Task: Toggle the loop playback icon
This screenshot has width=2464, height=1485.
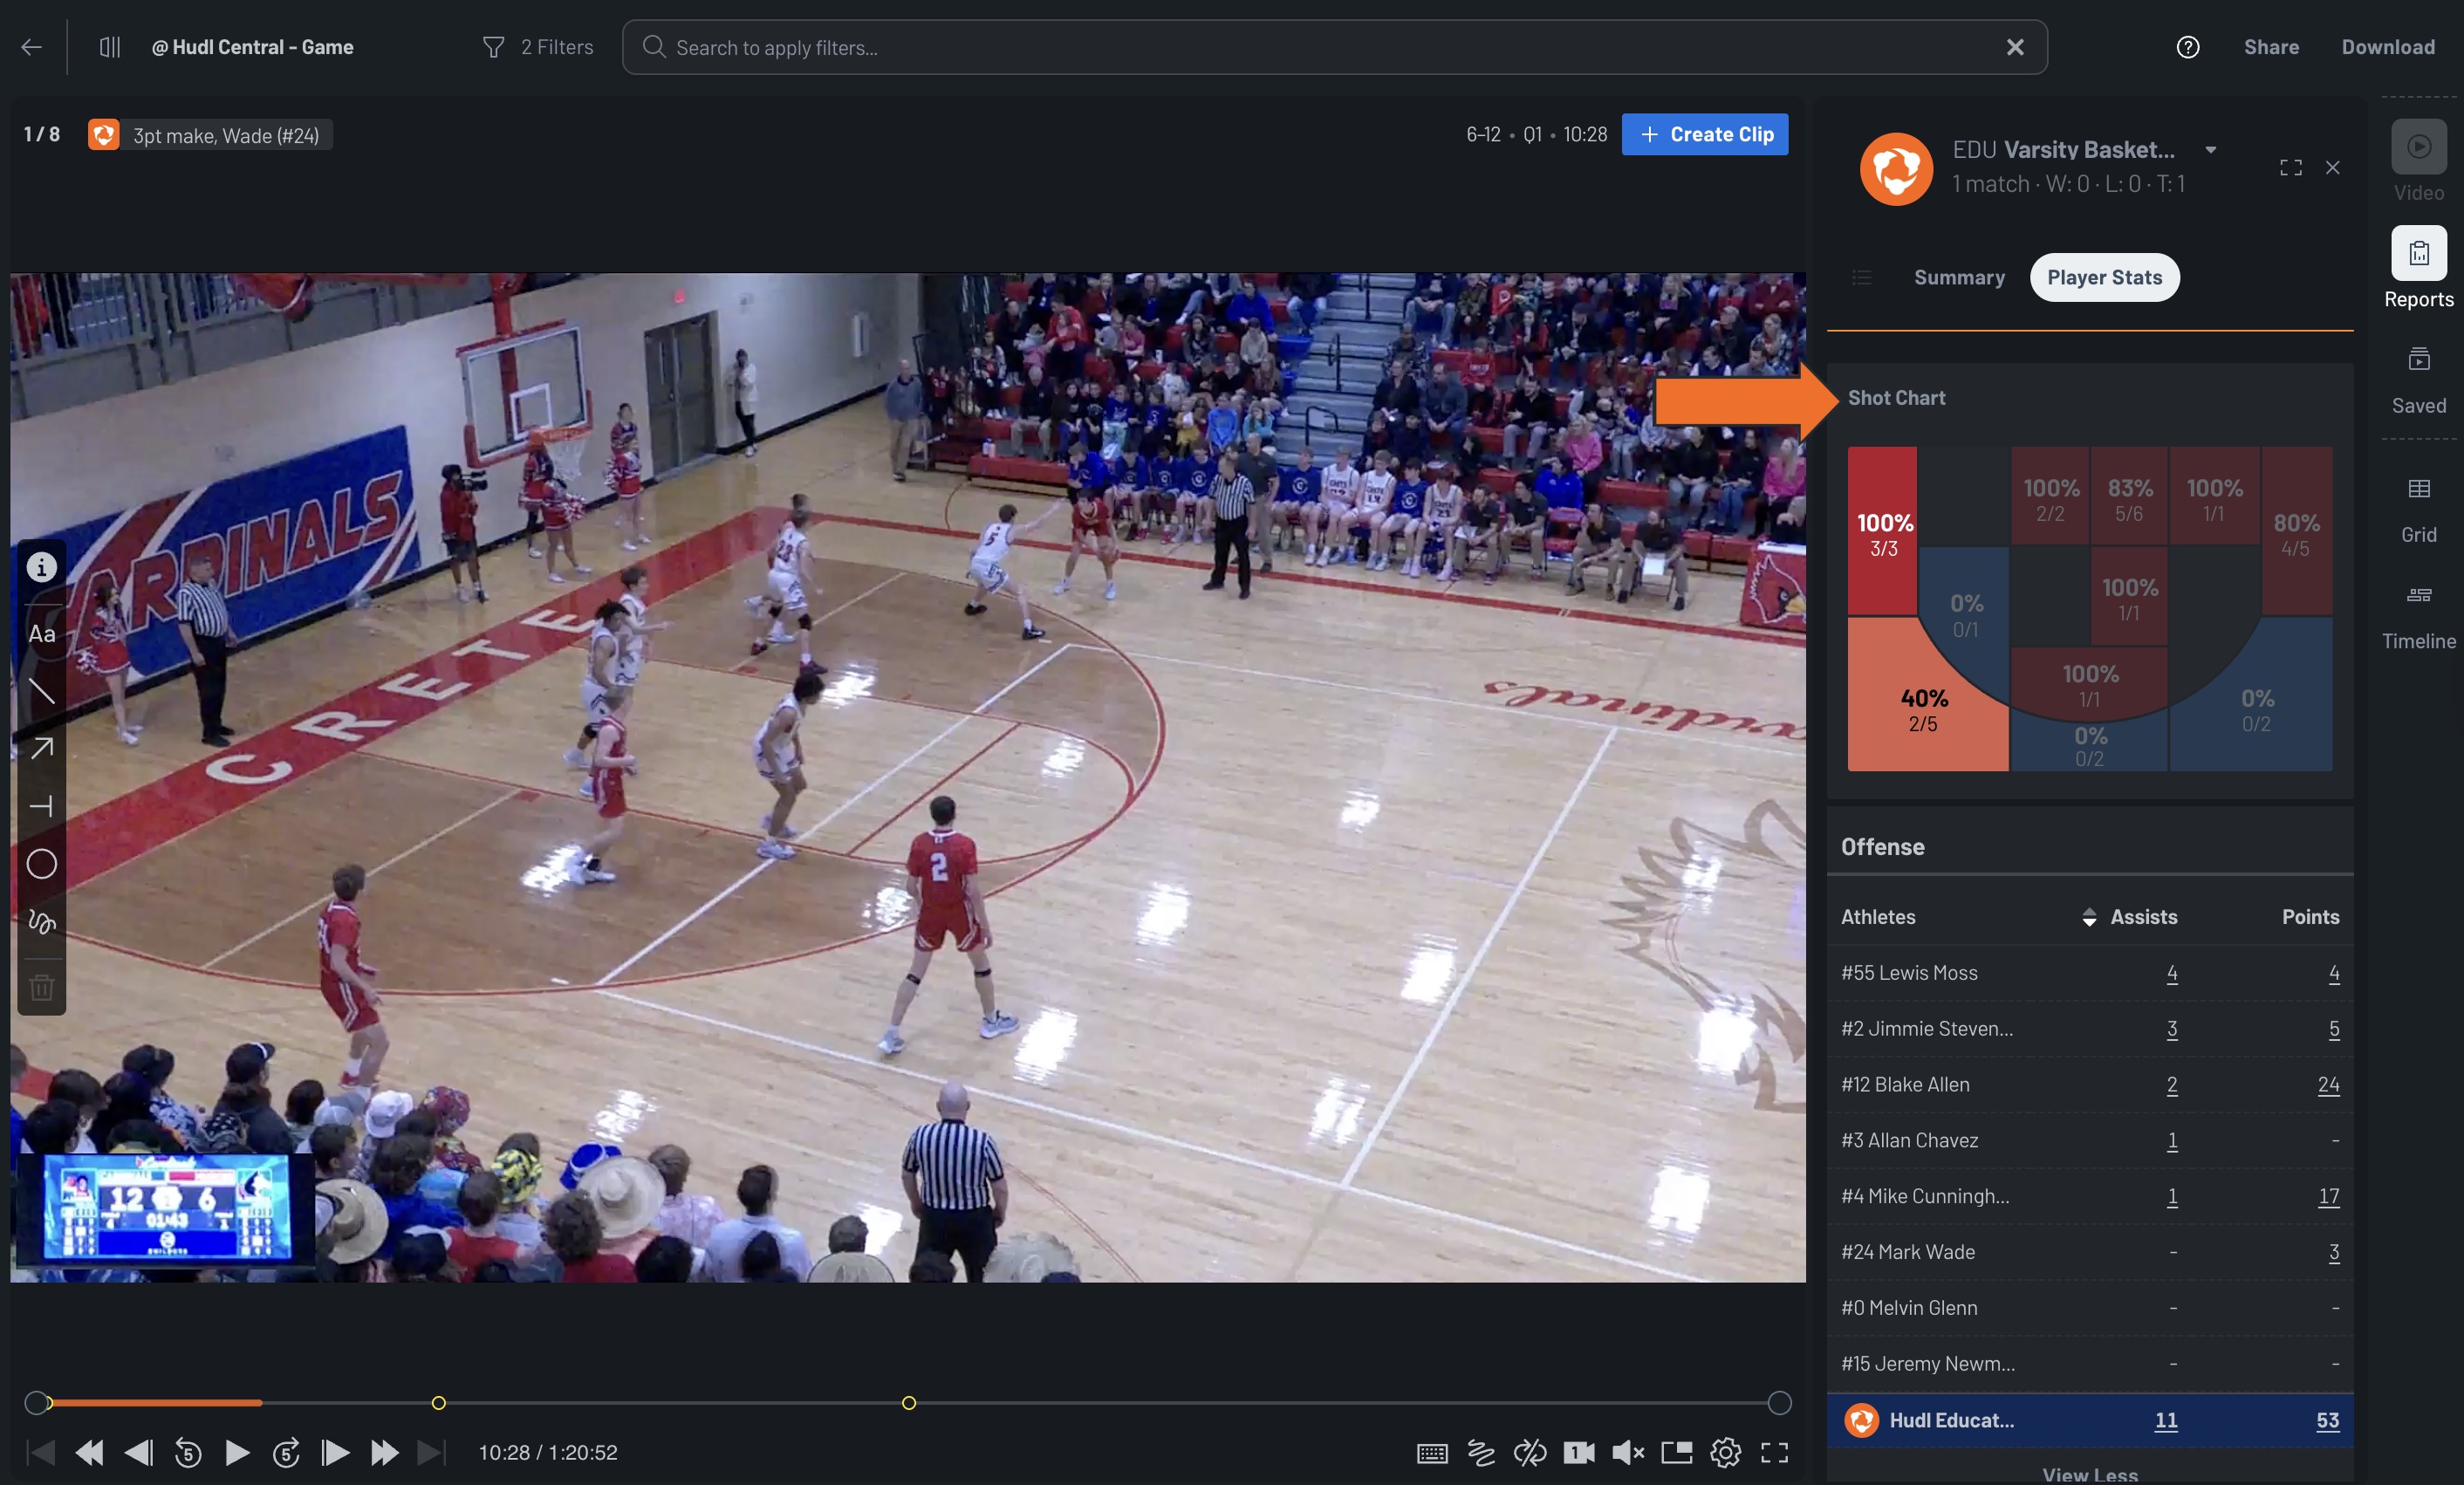Action: (1530, 1453)
